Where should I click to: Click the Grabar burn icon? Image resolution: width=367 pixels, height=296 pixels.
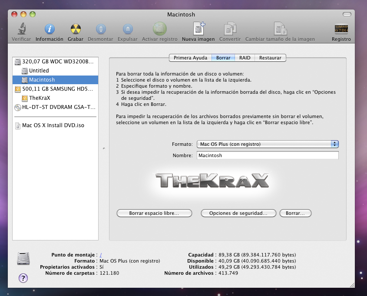[x=76, y=29]
